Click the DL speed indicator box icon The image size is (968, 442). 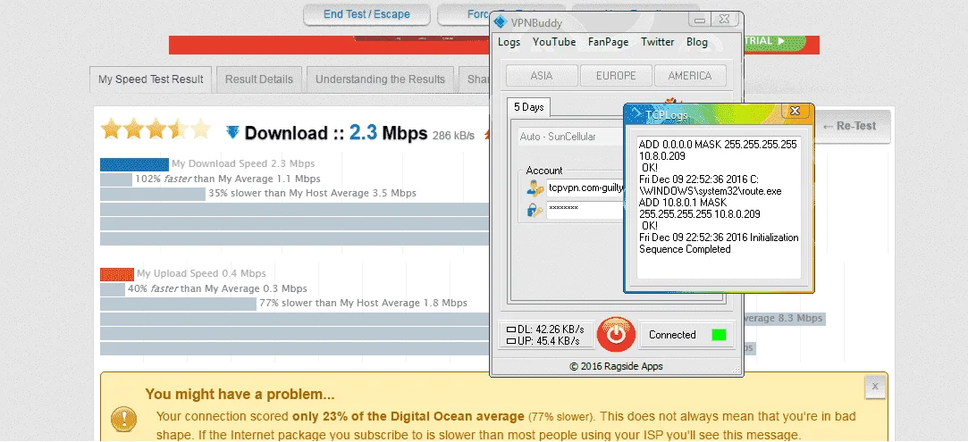(510, 329)
